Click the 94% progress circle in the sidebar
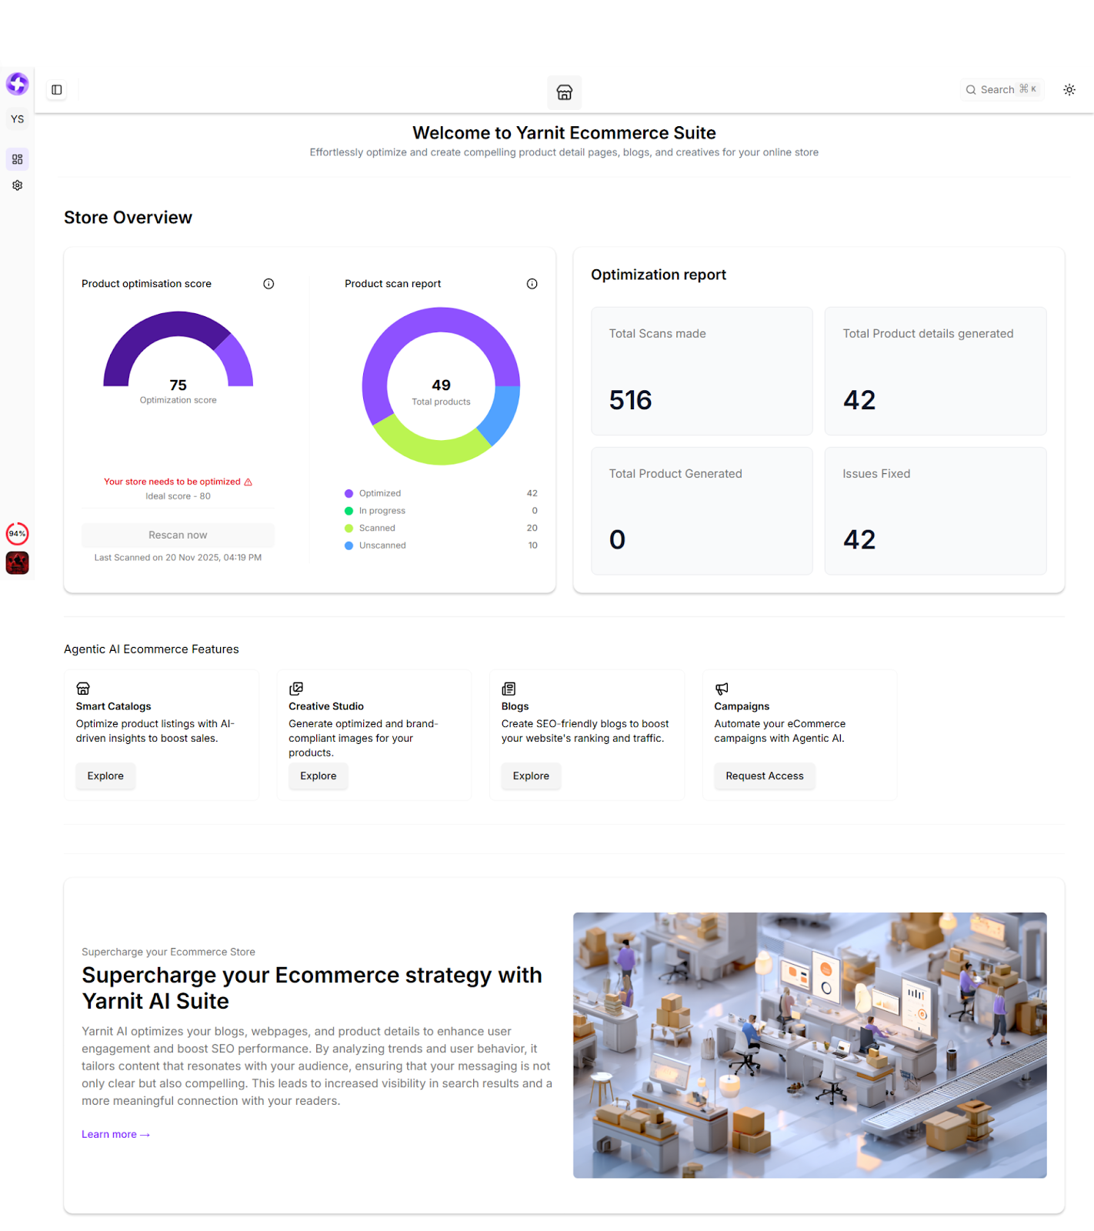Screen dimensions: 1094x1231 point(17,533)
